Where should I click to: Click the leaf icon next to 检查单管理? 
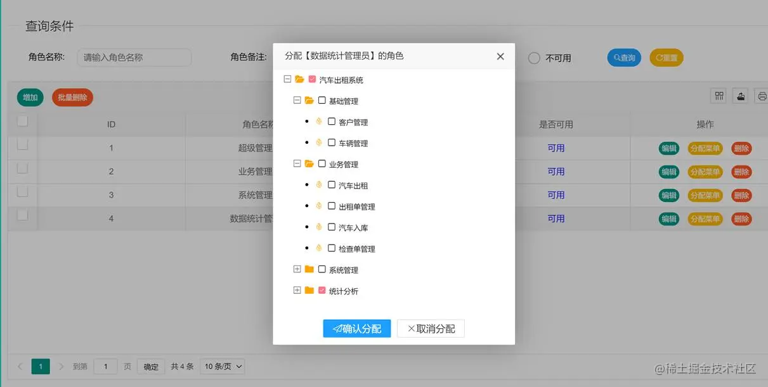point(319,248)
